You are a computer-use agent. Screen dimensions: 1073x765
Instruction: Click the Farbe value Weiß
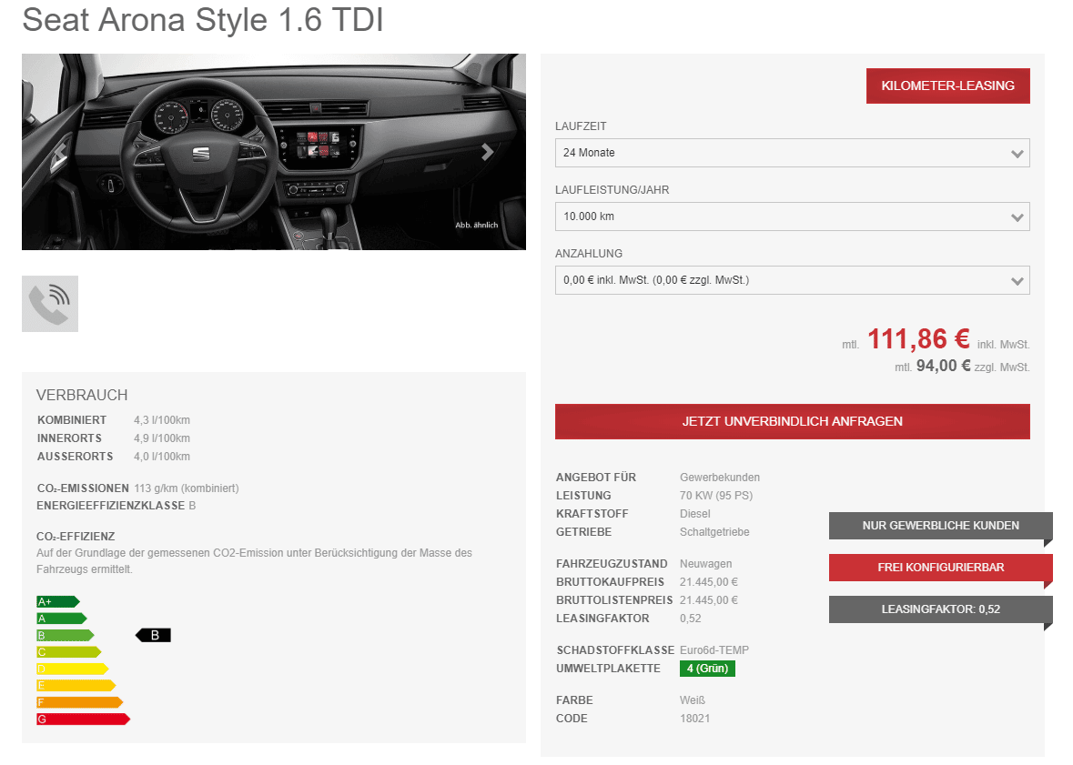(x=693, y=700)
